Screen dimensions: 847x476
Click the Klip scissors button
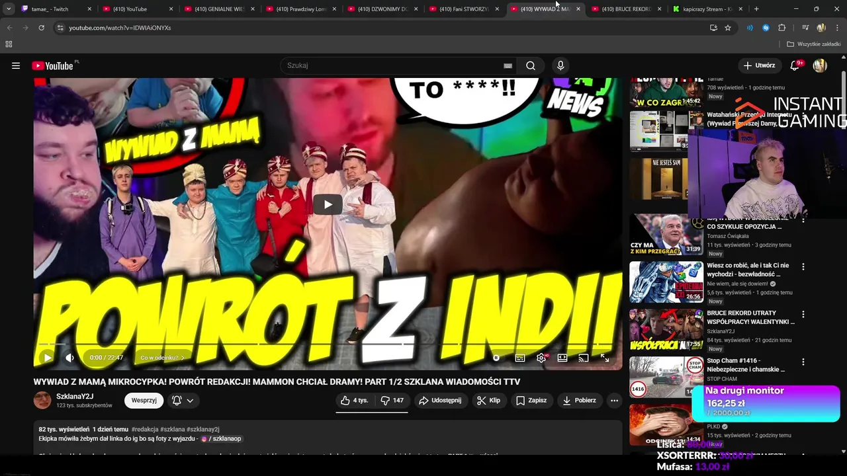(489, 401)
